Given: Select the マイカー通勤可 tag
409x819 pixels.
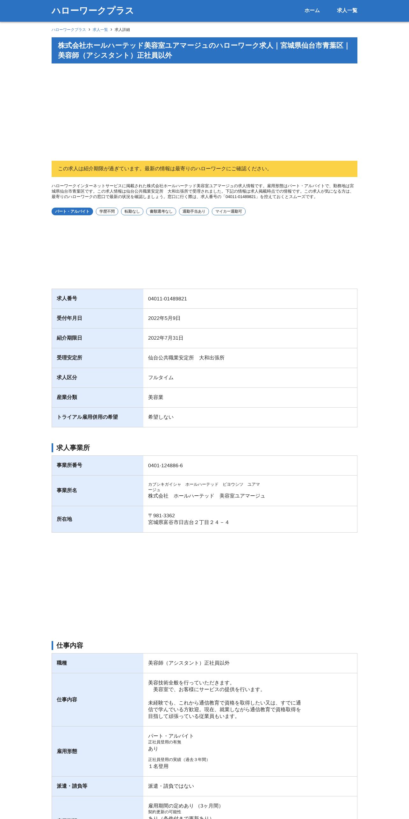Looking at the screenshot, I should (229, 211).
